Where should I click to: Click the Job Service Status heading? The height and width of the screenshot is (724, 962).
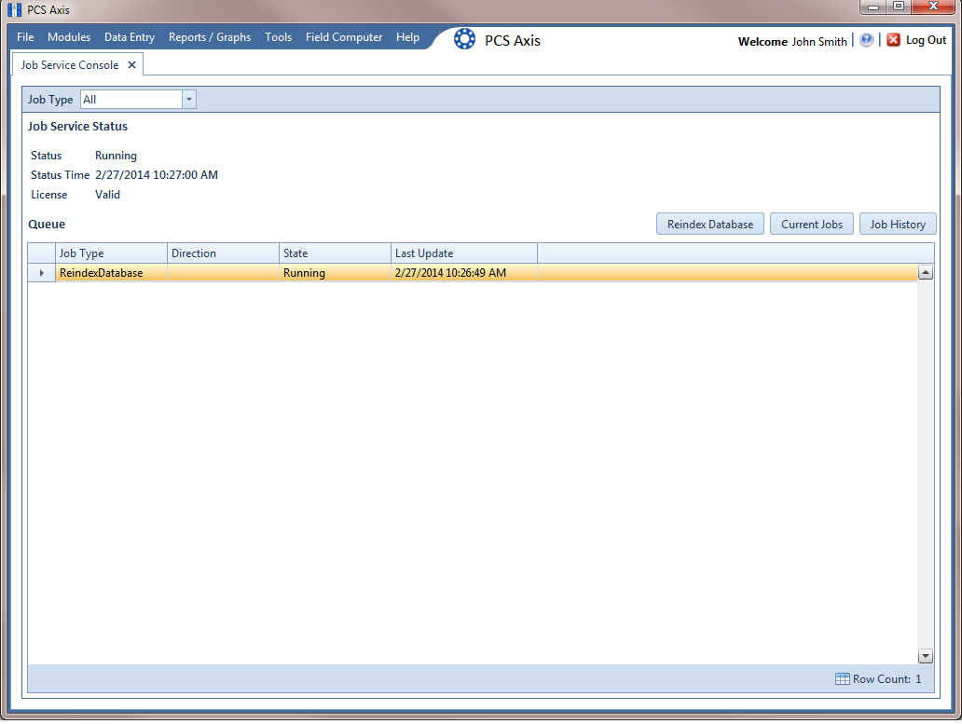tap(78, 127)
